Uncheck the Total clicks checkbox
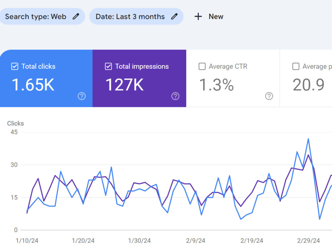 [15, 66]
